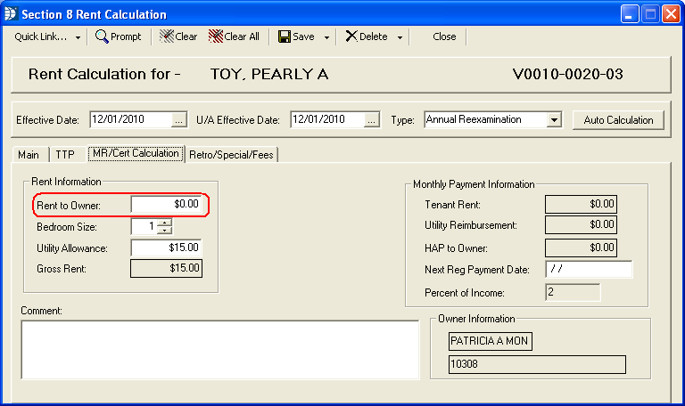Click the Save floppy disk icon
The width and height of the screenshot is (685, 406).
284,37
